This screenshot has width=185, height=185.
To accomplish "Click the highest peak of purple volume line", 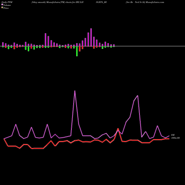I will click(x=75, y=91).
